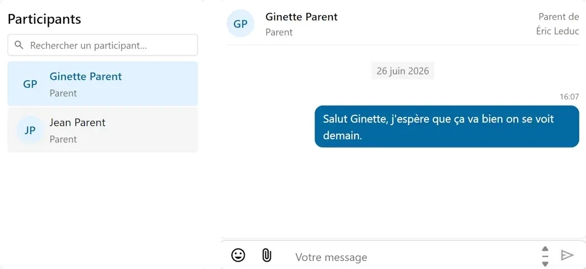Click the 26 juin 2026 date label
The width and height of the screenshot is (586, 269).
coord(402,70)
